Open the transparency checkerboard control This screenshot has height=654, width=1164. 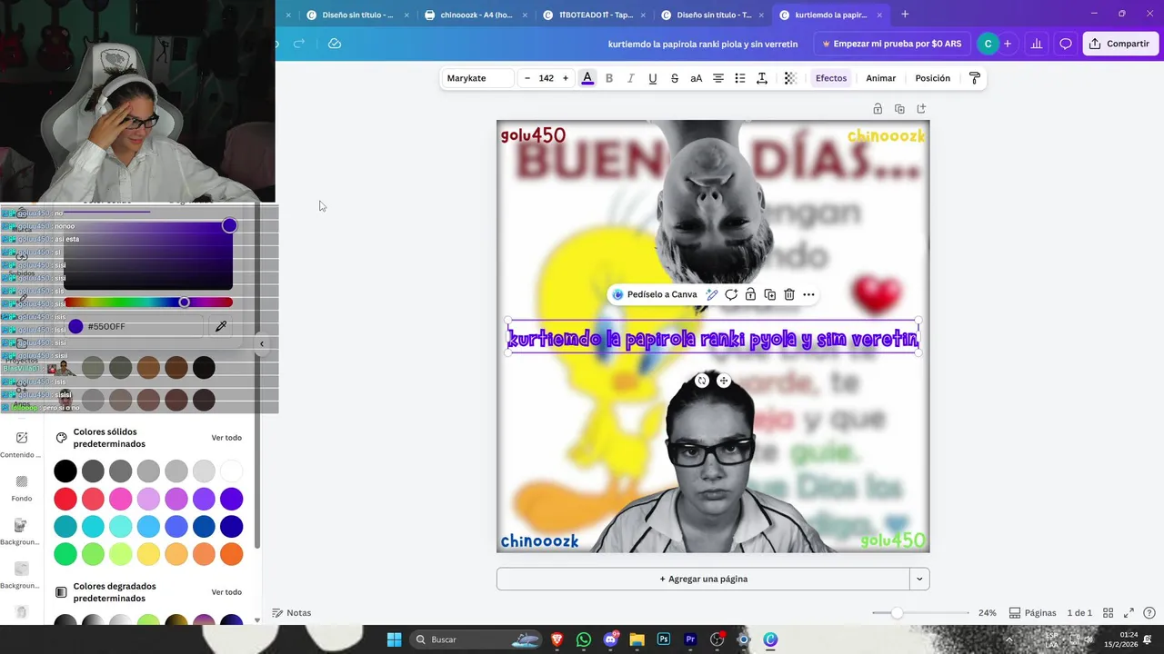pyautogui.click(x=790, y=78)
